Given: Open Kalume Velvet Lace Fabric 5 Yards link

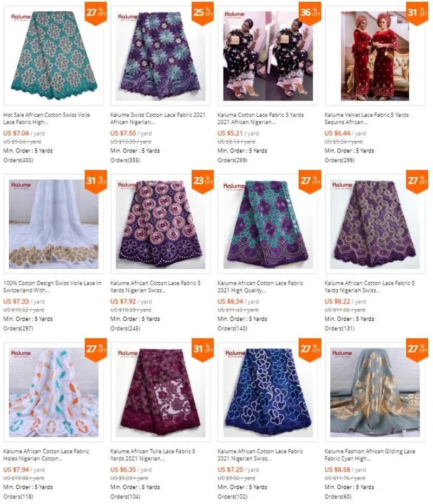Looking at the screenshot, I should tap(366, 118).
